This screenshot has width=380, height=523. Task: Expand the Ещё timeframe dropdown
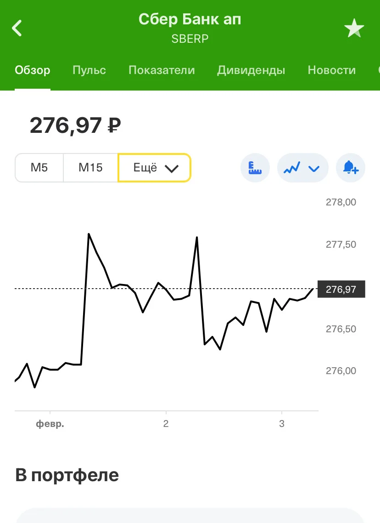click(155, 168)
